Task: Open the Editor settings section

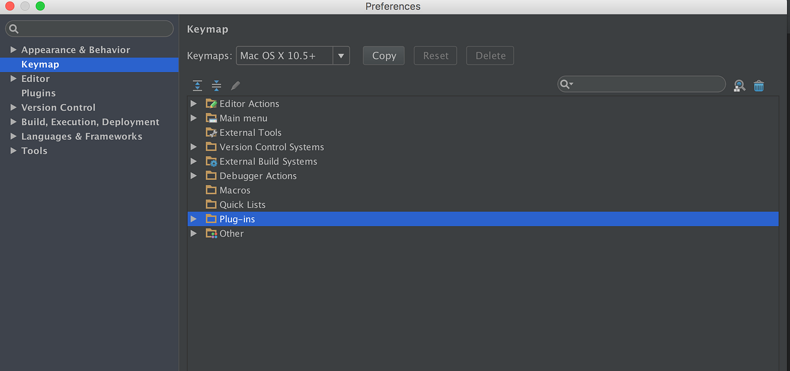Action: 35,78
